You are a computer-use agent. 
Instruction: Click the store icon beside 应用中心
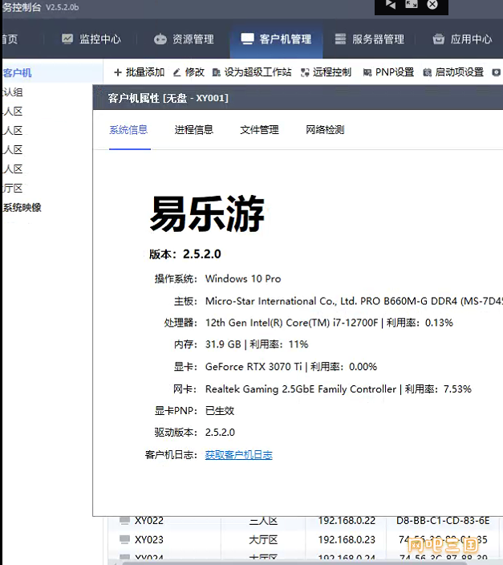pyautogui.click(x=438, y=39)
